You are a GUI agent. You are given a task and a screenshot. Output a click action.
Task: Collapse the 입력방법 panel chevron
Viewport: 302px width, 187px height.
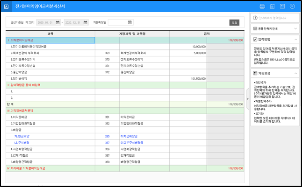[295, 39]
